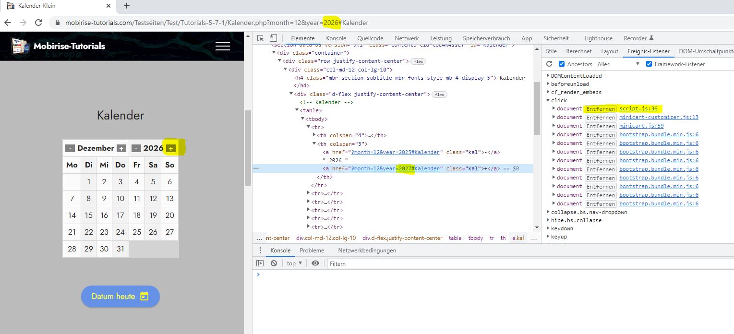Open live expression eye icon
This screenshot has height=334, width=734.
[315, 263]
